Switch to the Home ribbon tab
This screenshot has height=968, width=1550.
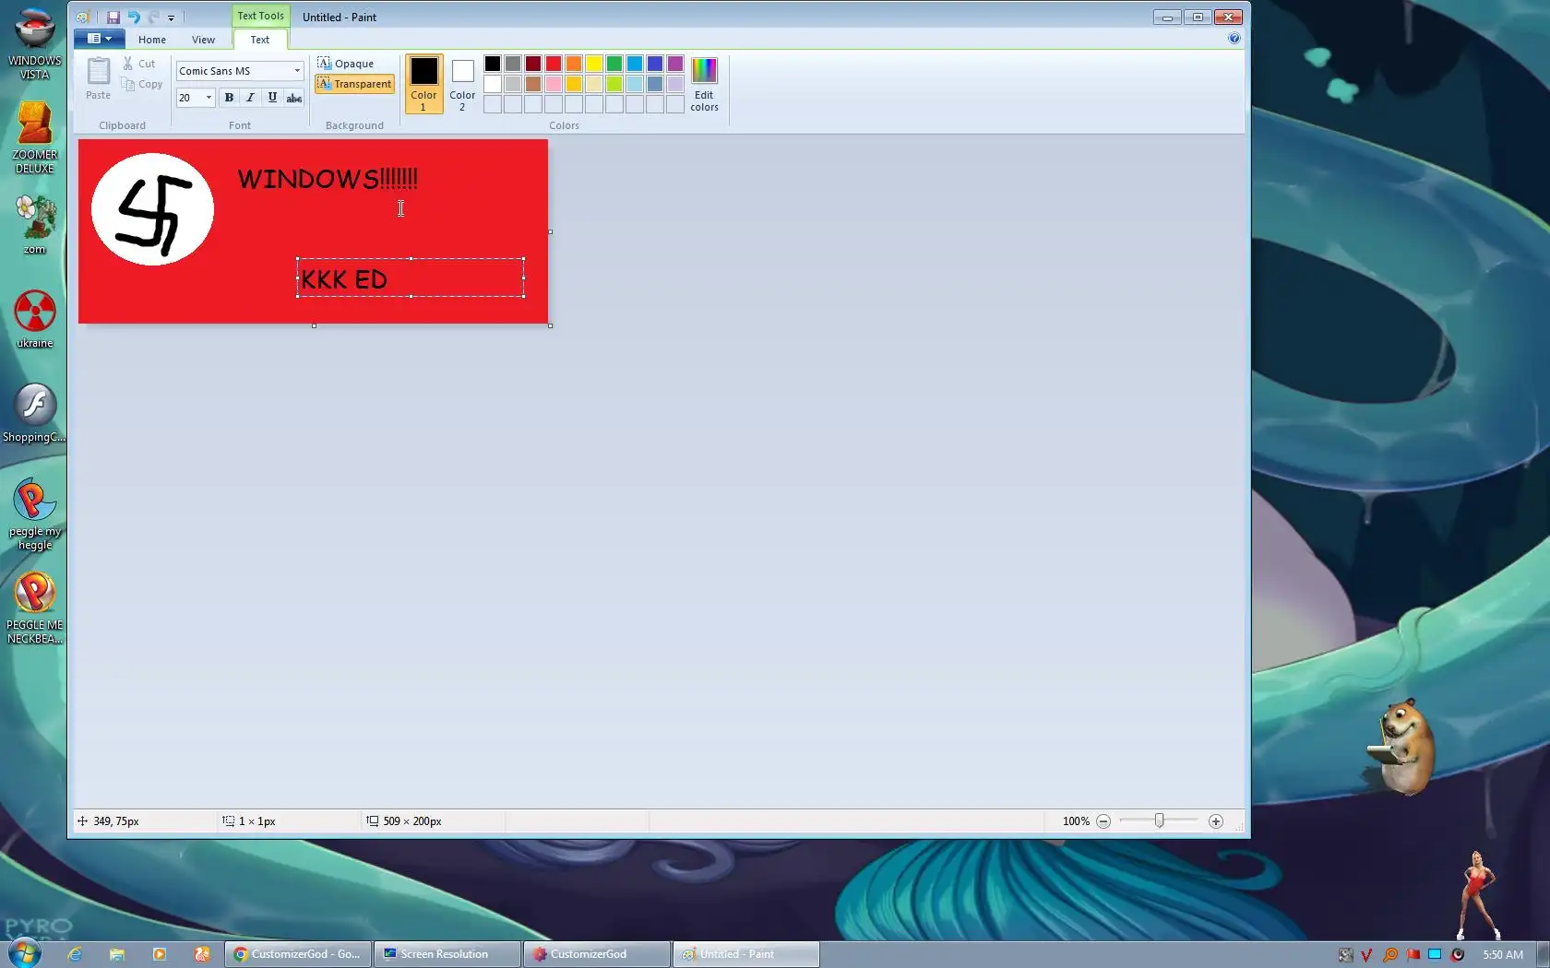[152, 40]
